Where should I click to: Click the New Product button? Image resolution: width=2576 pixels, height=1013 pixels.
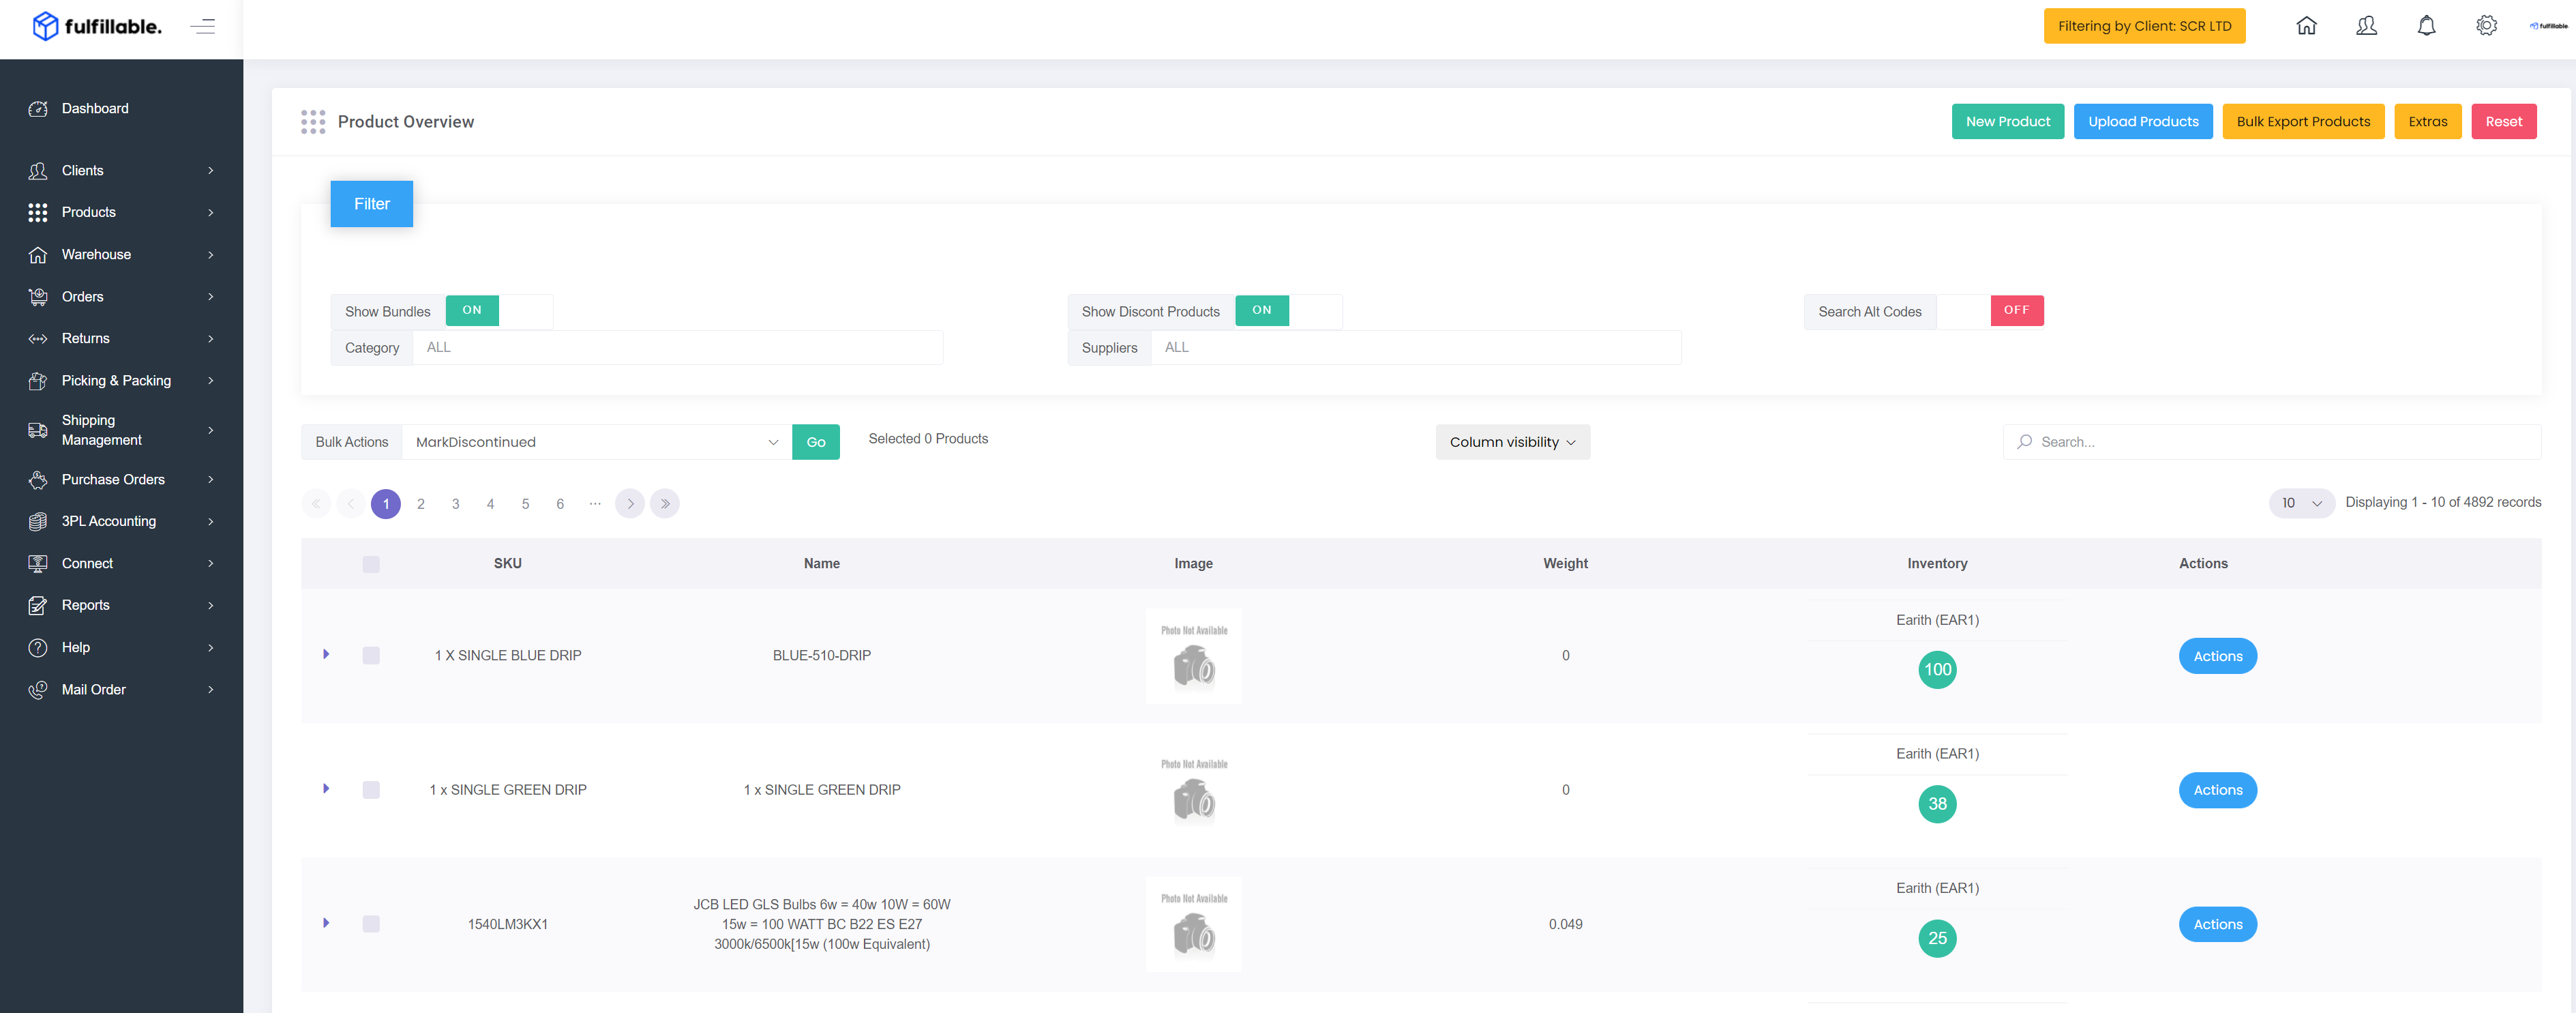click(x=2007, y=121)
